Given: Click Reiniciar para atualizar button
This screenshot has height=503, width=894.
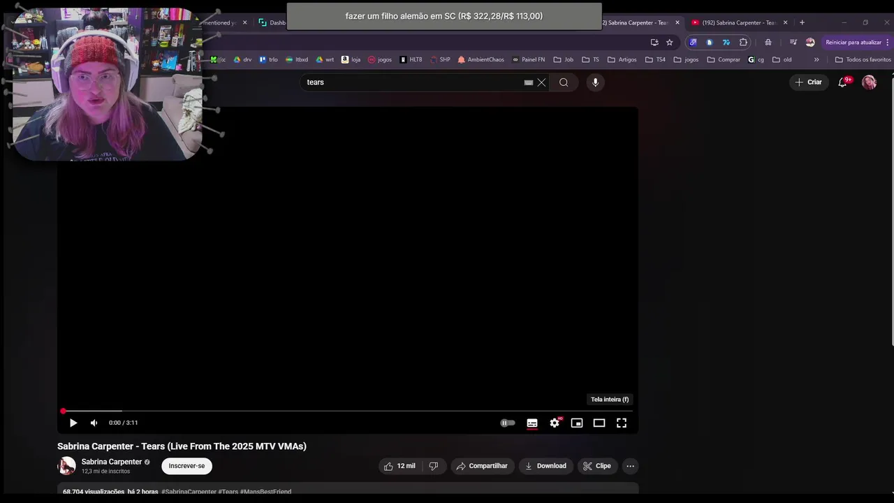Looking at the screenshot, I should (x=853, y=42).
